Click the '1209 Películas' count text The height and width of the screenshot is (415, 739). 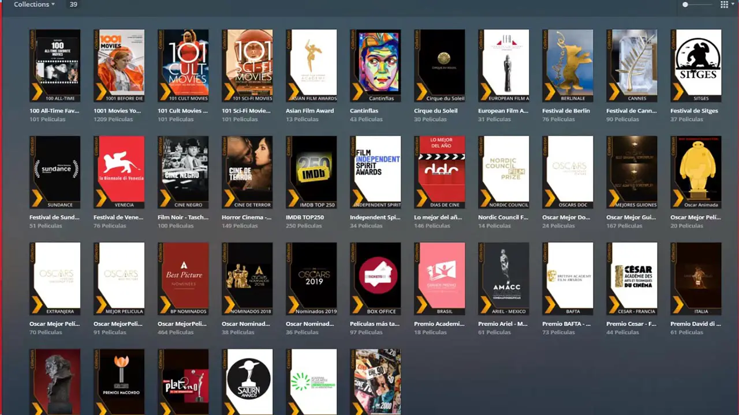click(114, 119)
